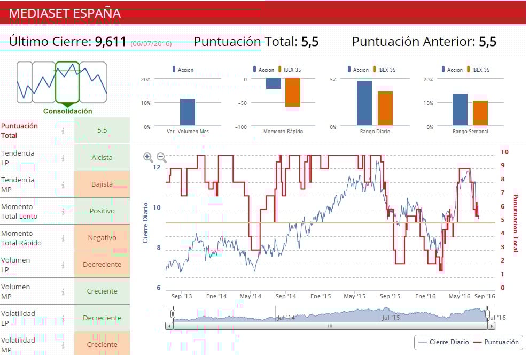529x355 pixels.
Task: Click the Jul '14 marker in navigator
Action: click(286, 318)
